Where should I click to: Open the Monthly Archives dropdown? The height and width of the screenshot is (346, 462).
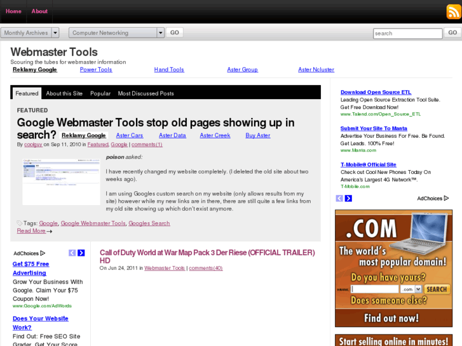(30, 32)
